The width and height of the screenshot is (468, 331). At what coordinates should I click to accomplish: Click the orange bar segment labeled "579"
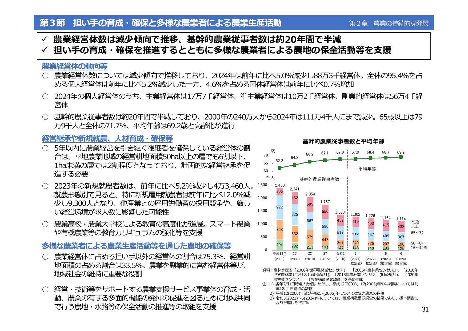click(310, 237)
